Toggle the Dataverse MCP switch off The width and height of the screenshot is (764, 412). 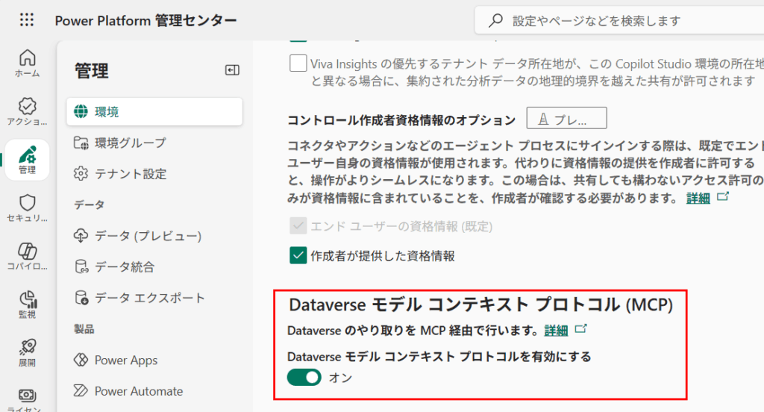(304, 378)
